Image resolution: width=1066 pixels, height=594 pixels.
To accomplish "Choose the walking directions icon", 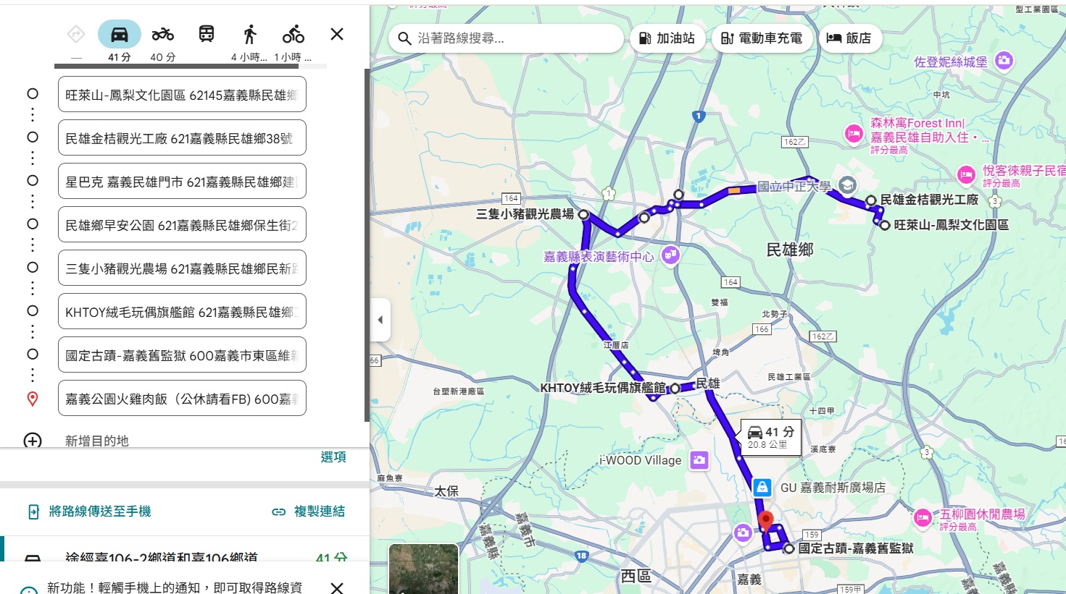I will click(248, 33).
